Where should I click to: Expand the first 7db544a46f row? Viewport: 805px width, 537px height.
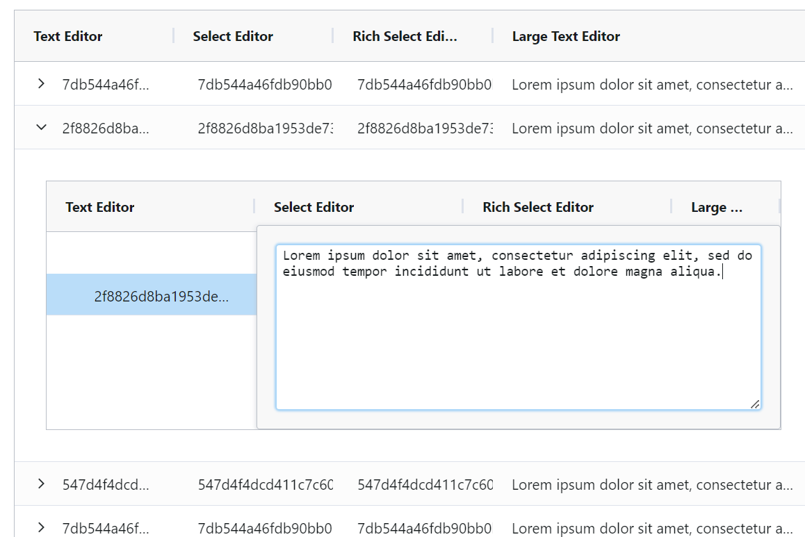click(40, 85)
